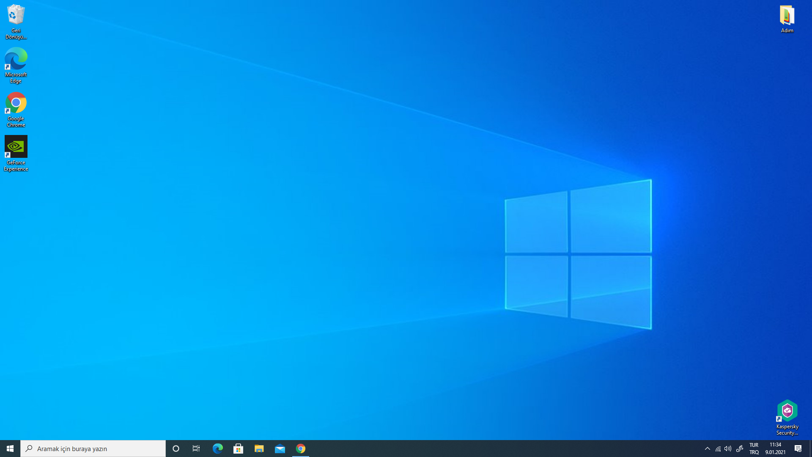Open Task View from the taskbar
Viewport: 812px width, 457px height.
(x=196, y=449)
